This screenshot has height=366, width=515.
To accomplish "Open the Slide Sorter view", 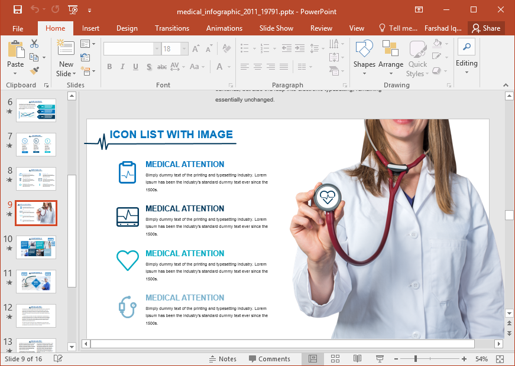I will (x=335, y=359).
